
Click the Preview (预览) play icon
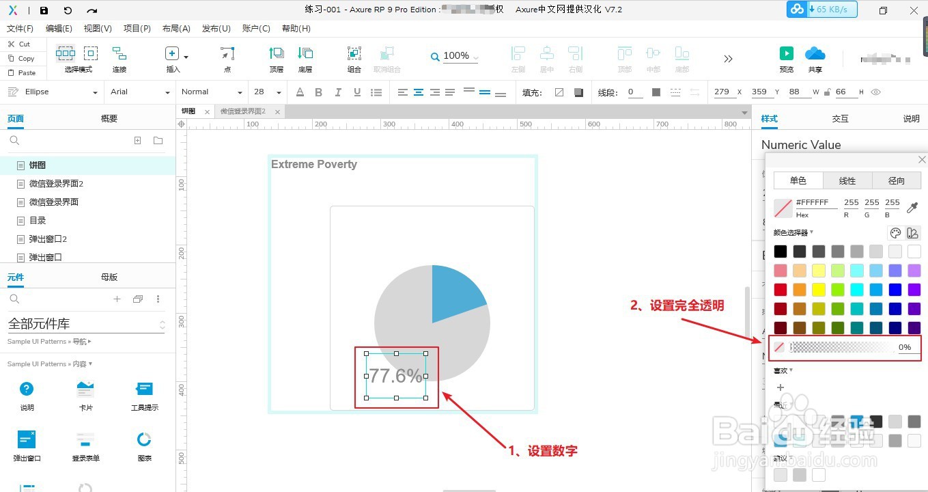(x=787, y=53)
